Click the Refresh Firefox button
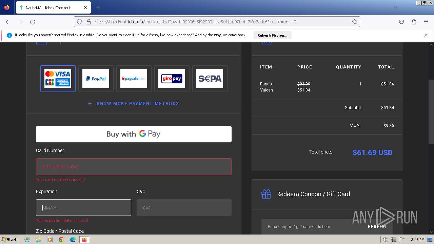This screenshot has height=244, width=434. pyautogui.click(x=272, y=35)
